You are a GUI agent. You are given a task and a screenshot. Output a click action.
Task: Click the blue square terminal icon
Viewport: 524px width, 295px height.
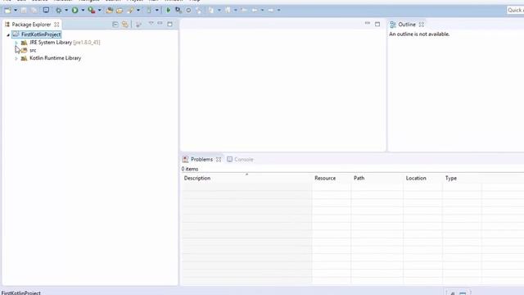pyautogui.click(x=46, y=10)
